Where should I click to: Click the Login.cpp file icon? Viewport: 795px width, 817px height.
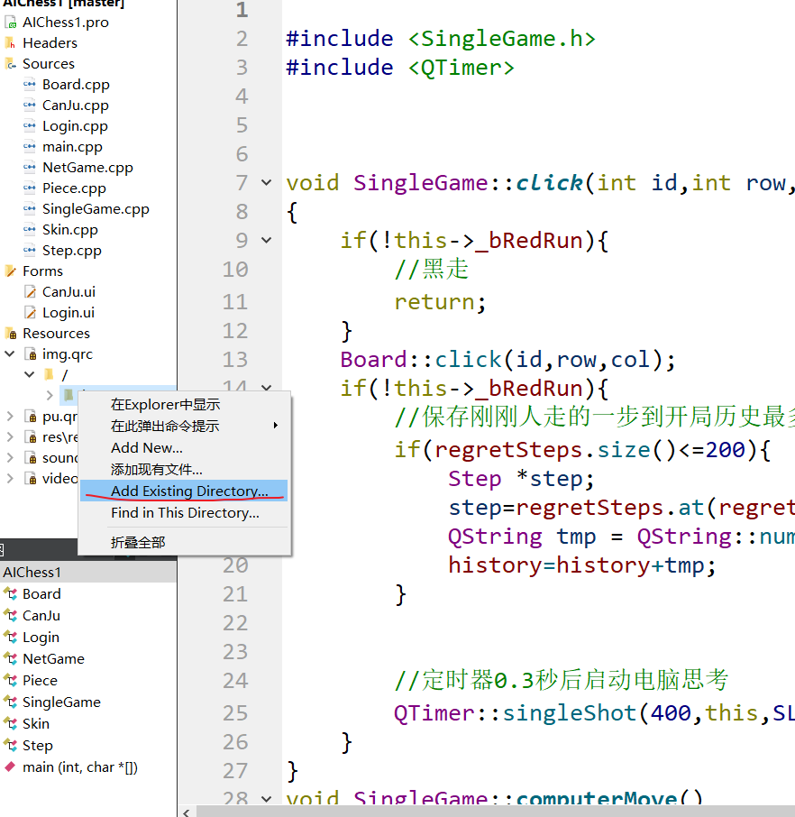[30, 126]
